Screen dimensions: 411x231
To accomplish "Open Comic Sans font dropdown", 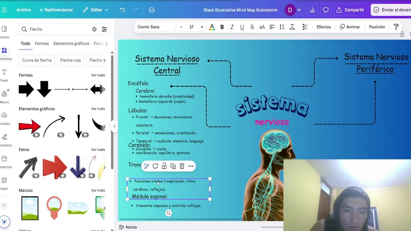I will [155, 27].
